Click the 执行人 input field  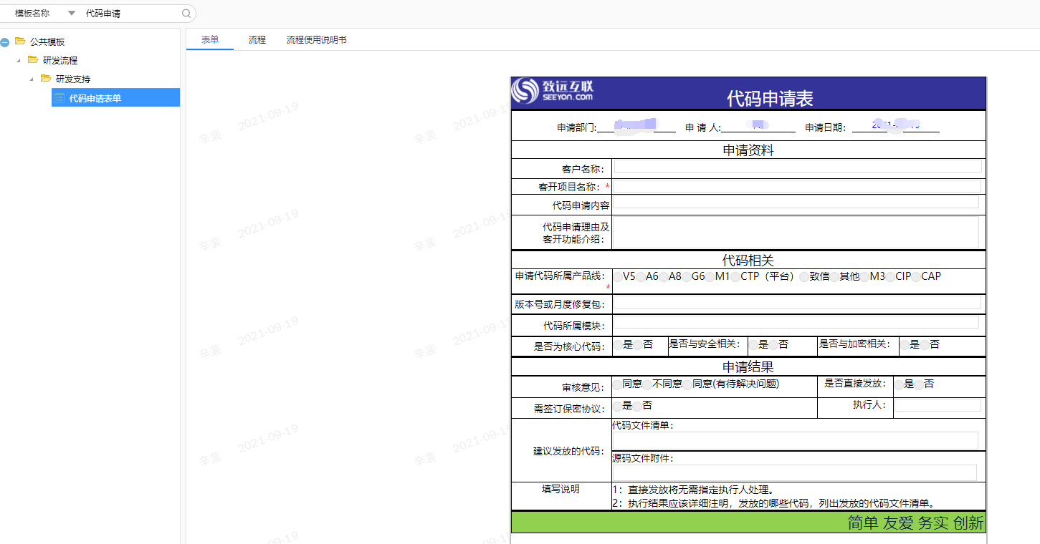(x=938, y=405)
